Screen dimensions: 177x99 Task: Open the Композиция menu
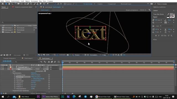click(15, 1)
